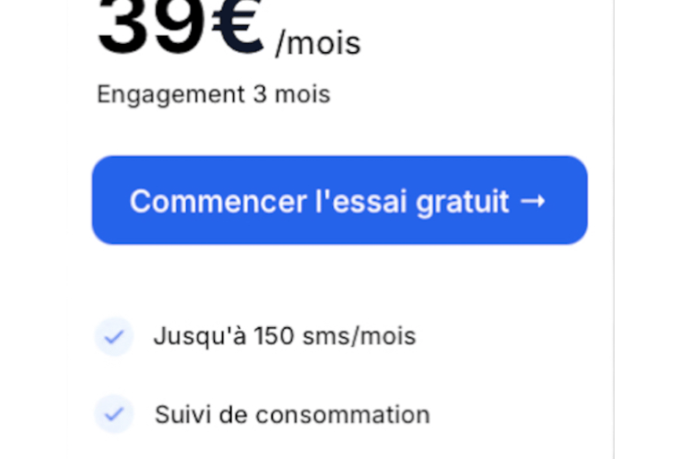The width and height of the screenshot is (688, 459).
Task: Click checkmark icon beside Suivi de consommation
Action: [114, 414]
